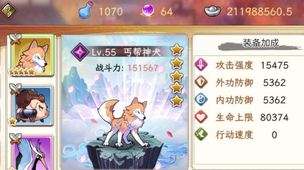This screenshot has width=304, height=170.
Task: Tap the wolf dog standing on the rock
Action: (x=122, y=122)
